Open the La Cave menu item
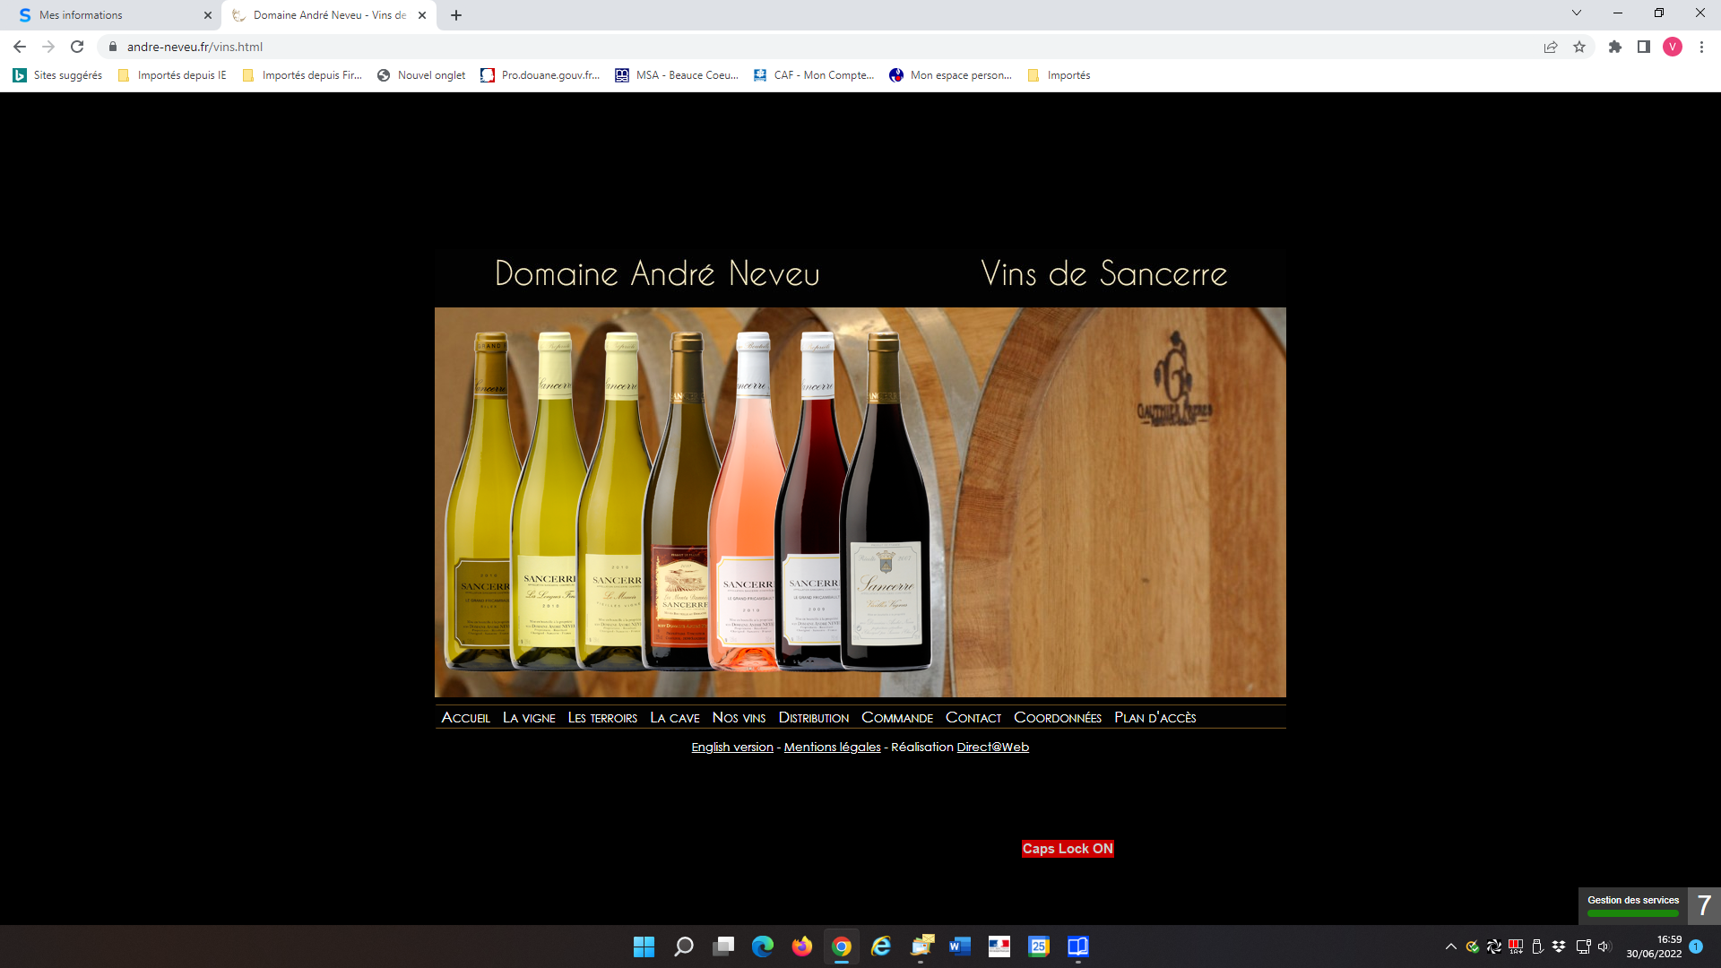 (675, 718)
